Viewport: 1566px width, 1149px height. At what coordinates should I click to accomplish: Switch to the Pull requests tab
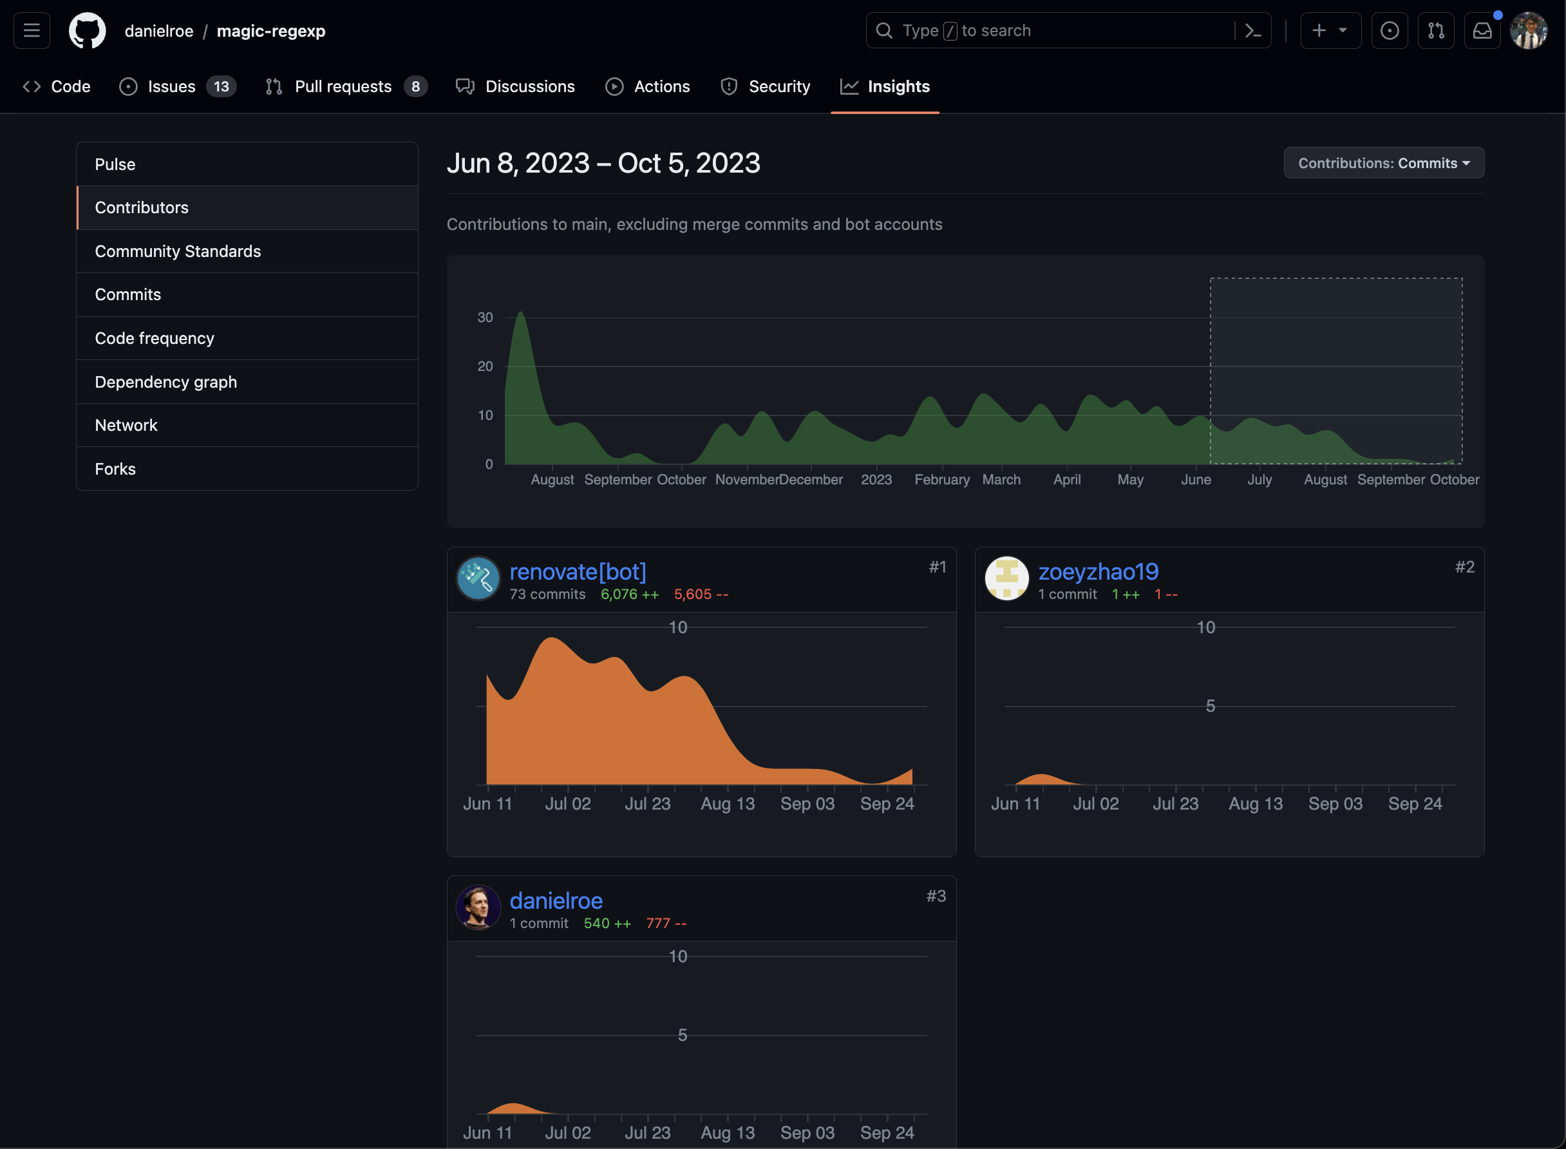click(x=346, y=86)
